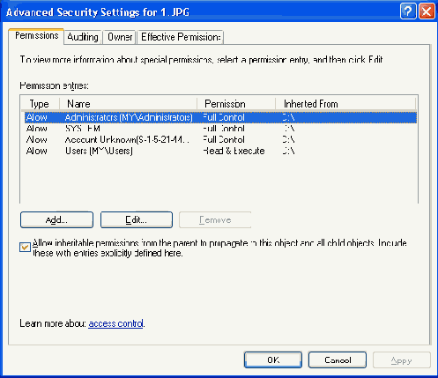Screen dimensions: 438x378
Task: Close the Advanced Security Settings dialog
Action: (x=427, y=11)
